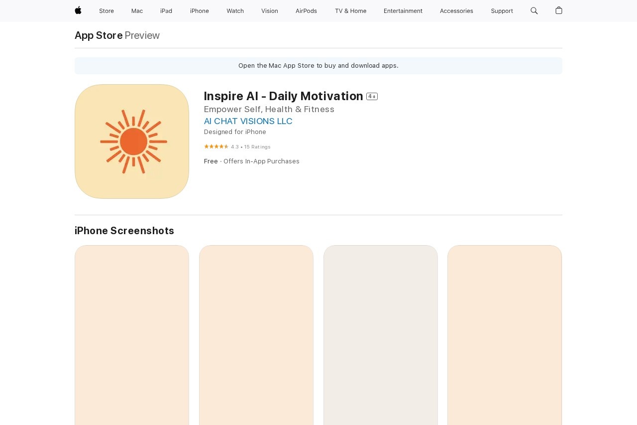Image resolution: width=637 pixels, height=425 pixels.
Task: Open the TV & Home menu
Action: 350,11
